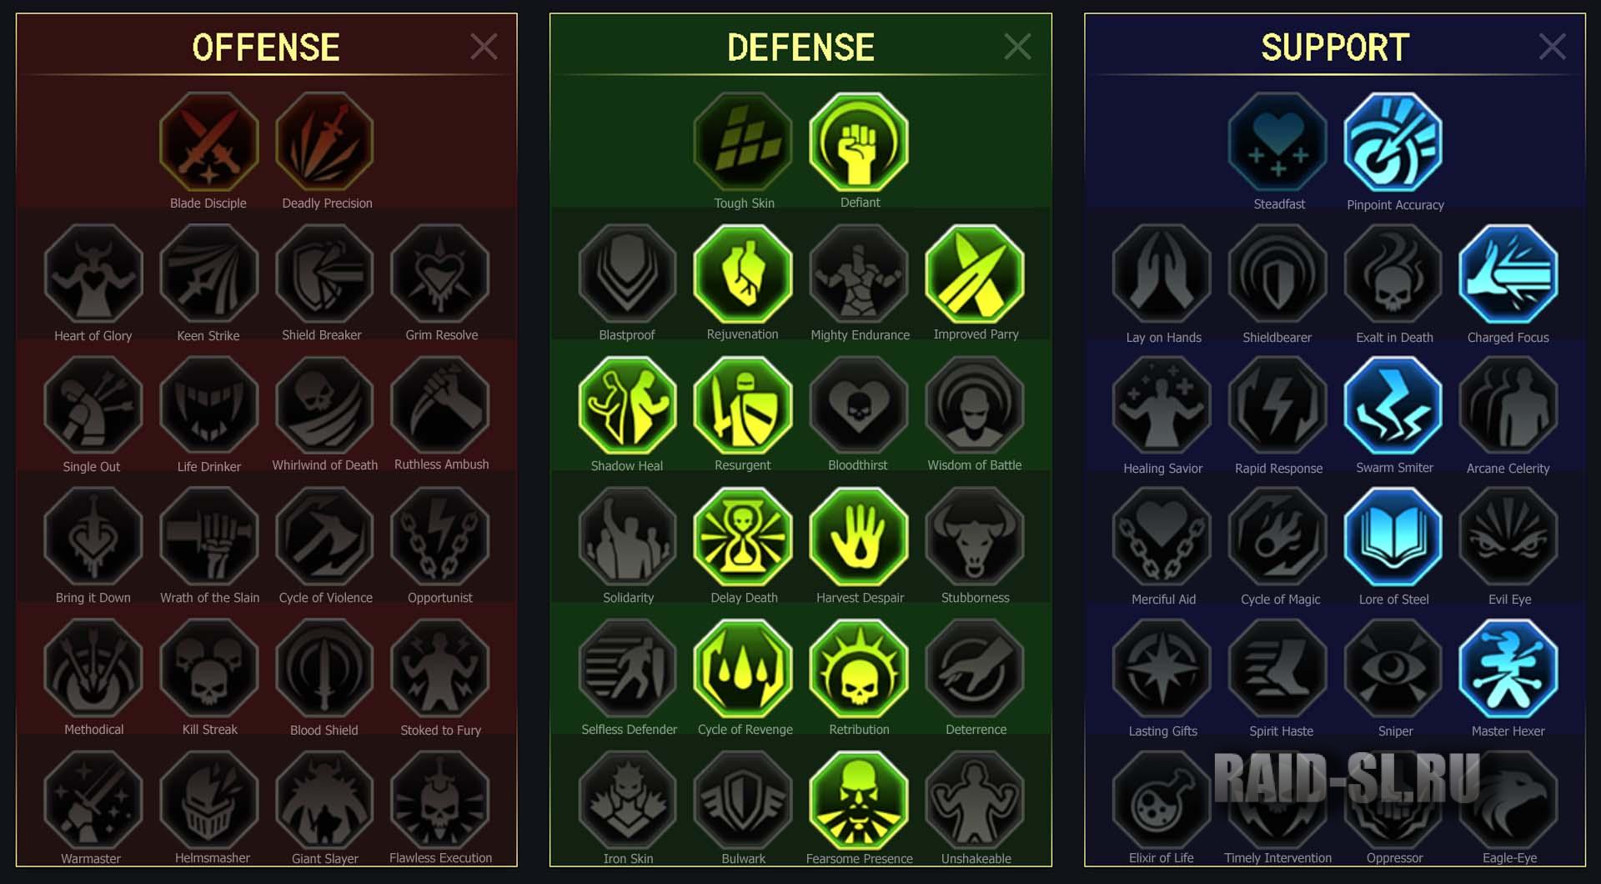Select the Warmaster mastery icon
Image resolution: width=1601 pixels, height=884 pixels.
[x=93, y=799]
